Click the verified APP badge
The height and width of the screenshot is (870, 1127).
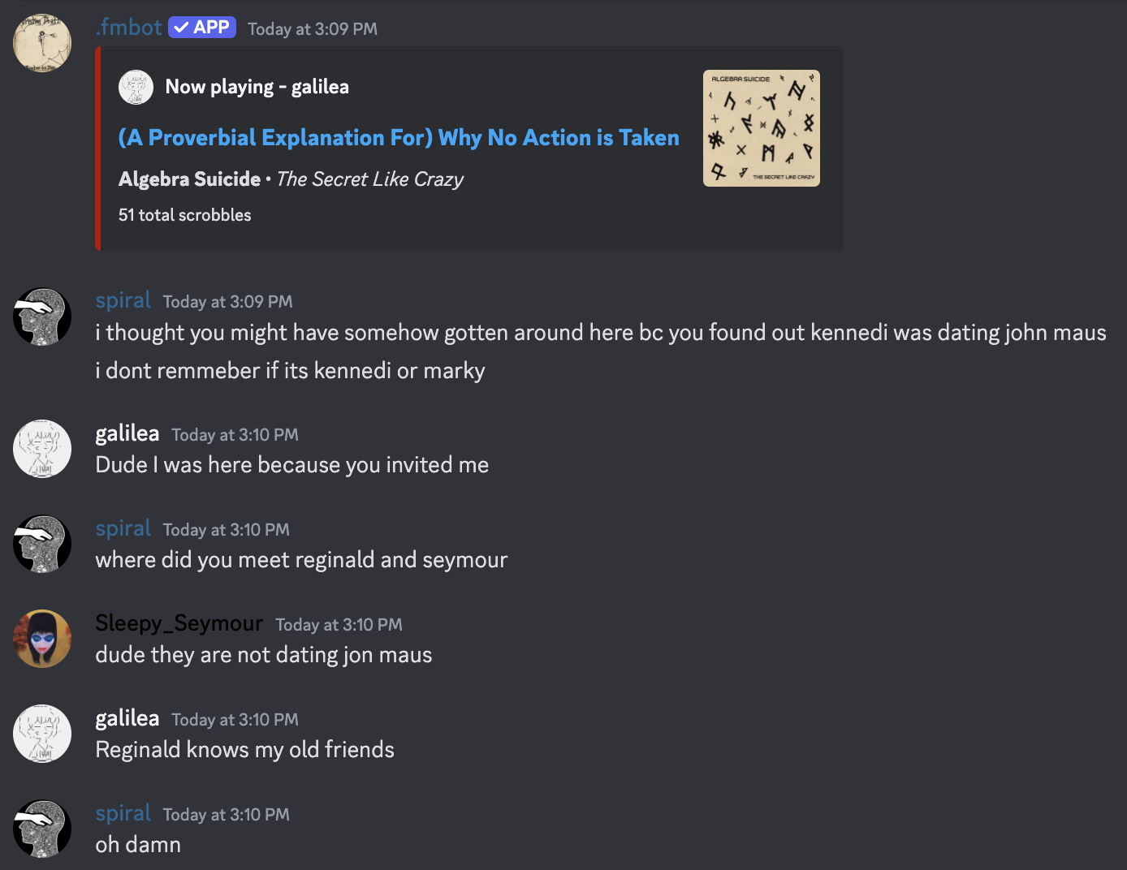[202, 28]
